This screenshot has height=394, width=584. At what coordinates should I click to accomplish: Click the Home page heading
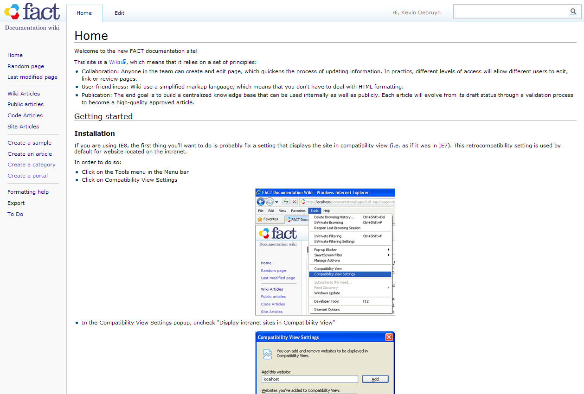click(91, 36)
